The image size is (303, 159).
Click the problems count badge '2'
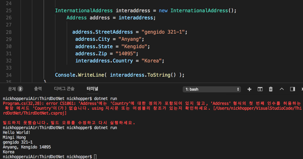tap(20, 89)
